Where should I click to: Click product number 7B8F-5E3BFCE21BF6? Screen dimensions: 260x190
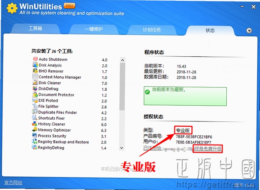coord(194,137)
